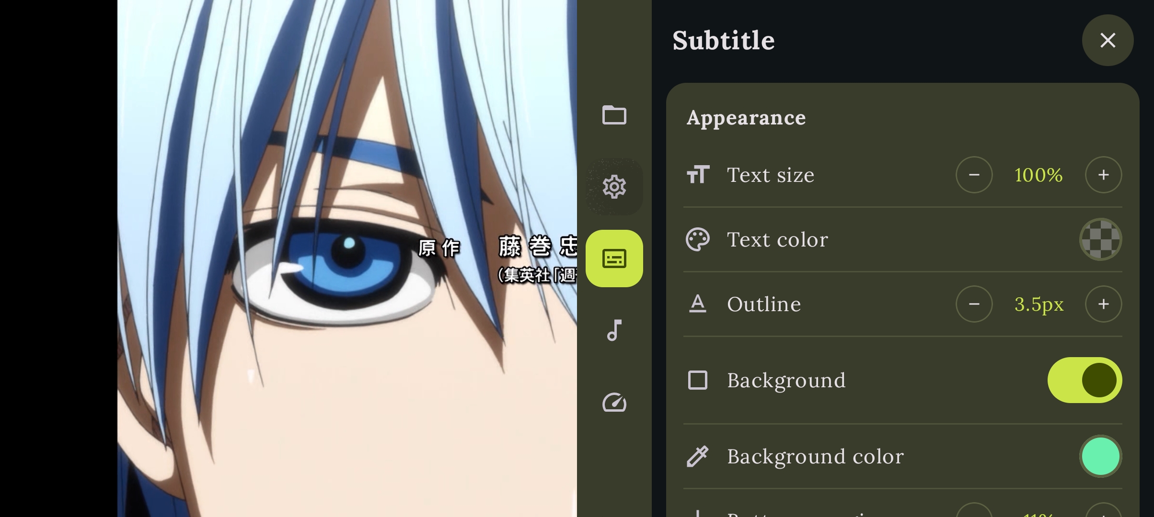Increase subtitle text size

(1103, 175)
